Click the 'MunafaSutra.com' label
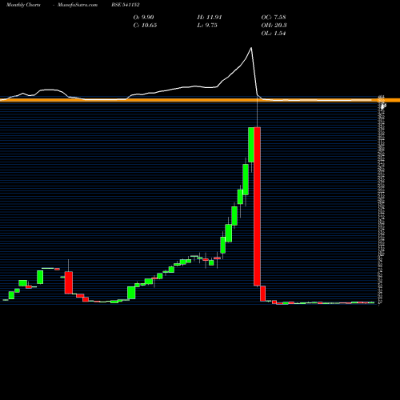The height and width of the screenshot is (400, 400). tap(78, 5)
